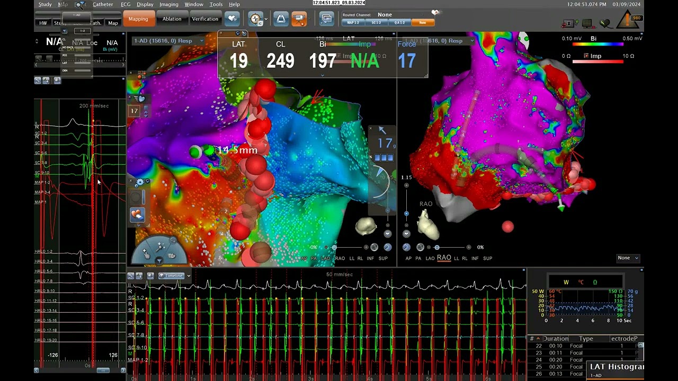
Task: Select the Map tab in left panel
Action: [113, 23]
